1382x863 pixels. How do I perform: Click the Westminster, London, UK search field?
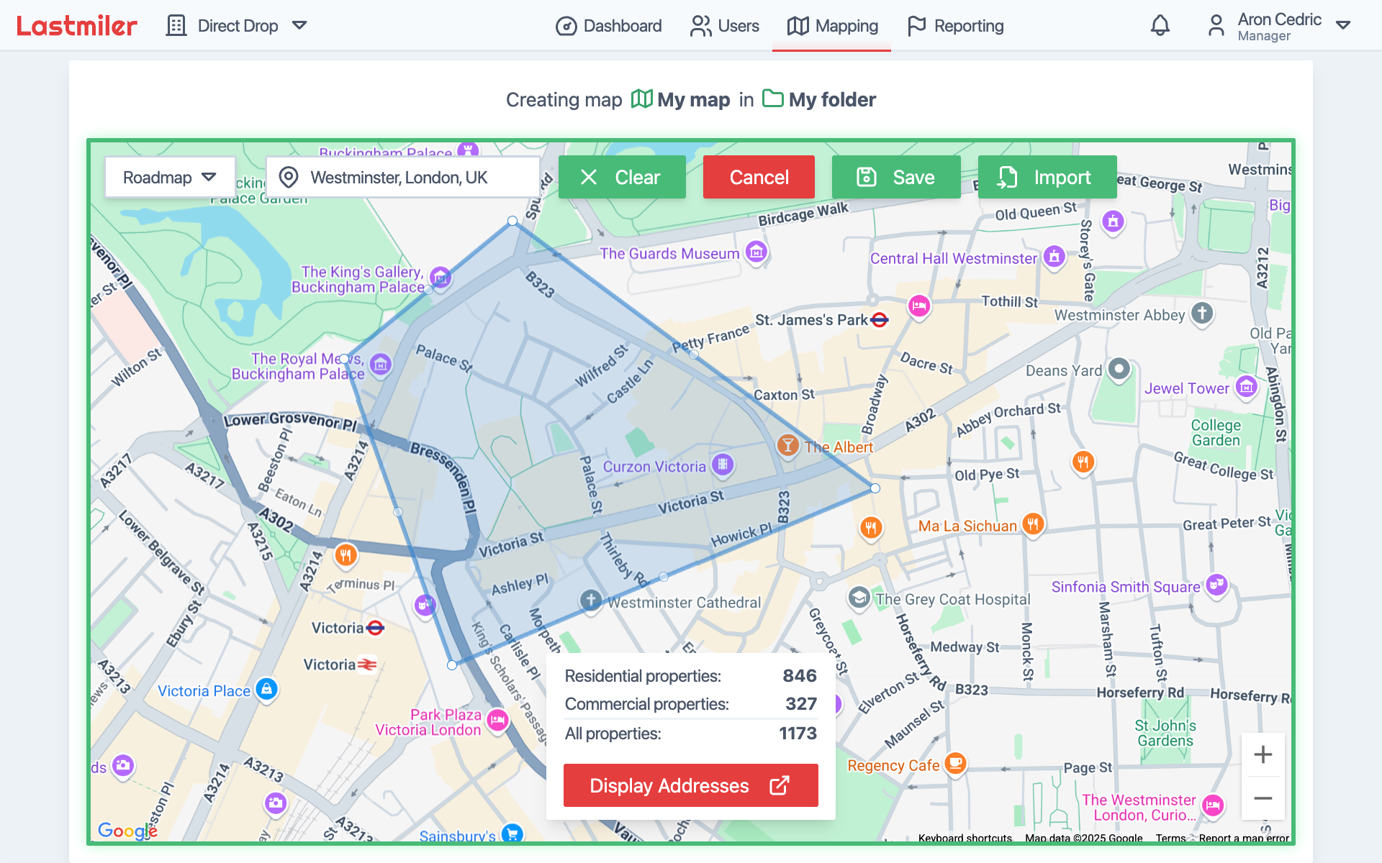[x=403, y=177]
